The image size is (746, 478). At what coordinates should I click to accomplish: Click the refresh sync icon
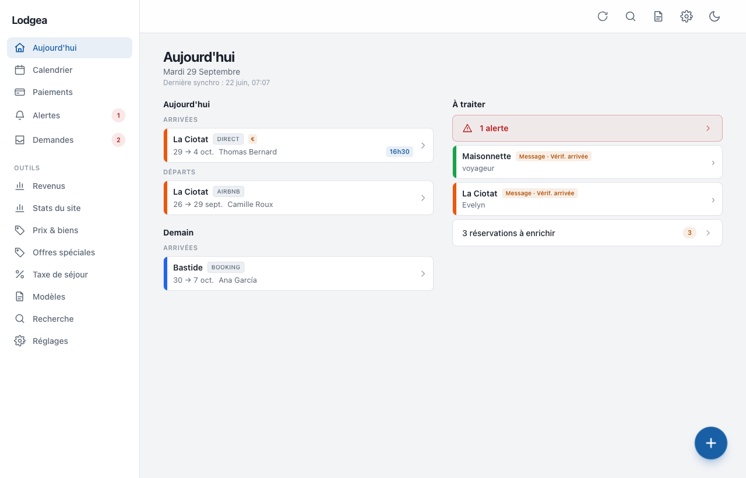pyautogui.click(x=603, y=16)
